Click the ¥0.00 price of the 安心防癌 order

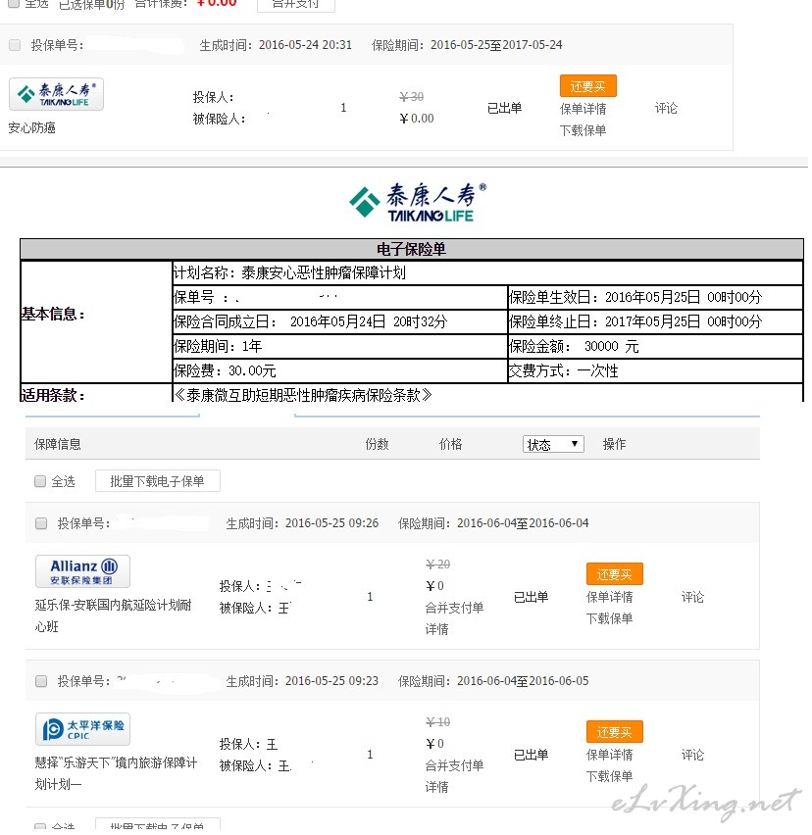pyautogui.click(x=417, y=119)
